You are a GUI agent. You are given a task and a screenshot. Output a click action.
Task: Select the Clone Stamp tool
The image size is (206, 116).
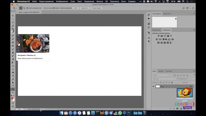click(x=13, y=53)
